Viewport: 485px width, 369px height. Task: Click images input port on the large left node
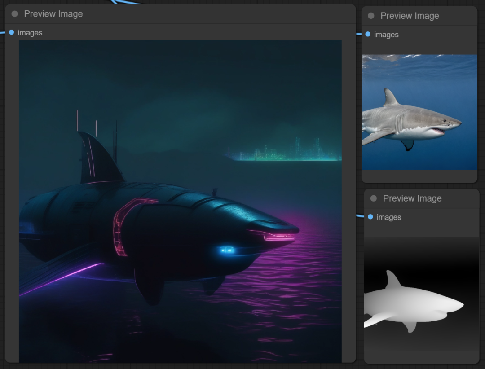[12, 32]
